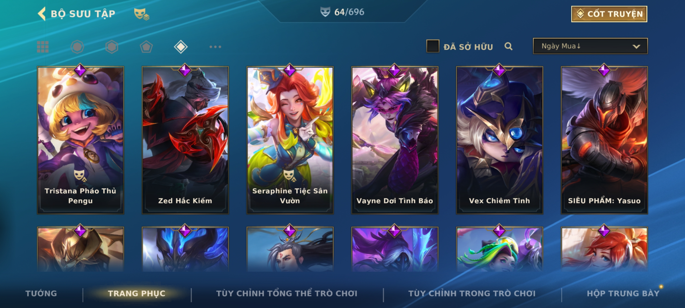Screen dimensions: 685x308
Task: Open the Tùy Chỉnh Trong Trò Chơi tab
Action: tap(472, 293)
